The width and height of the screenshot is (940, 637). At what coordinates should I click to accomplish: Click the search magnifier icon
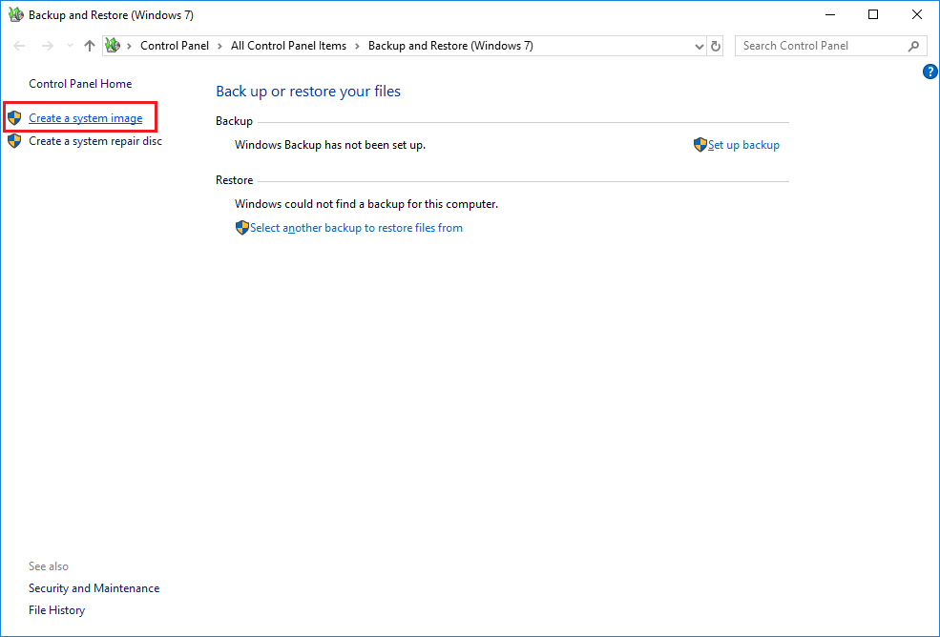[913, 46]
